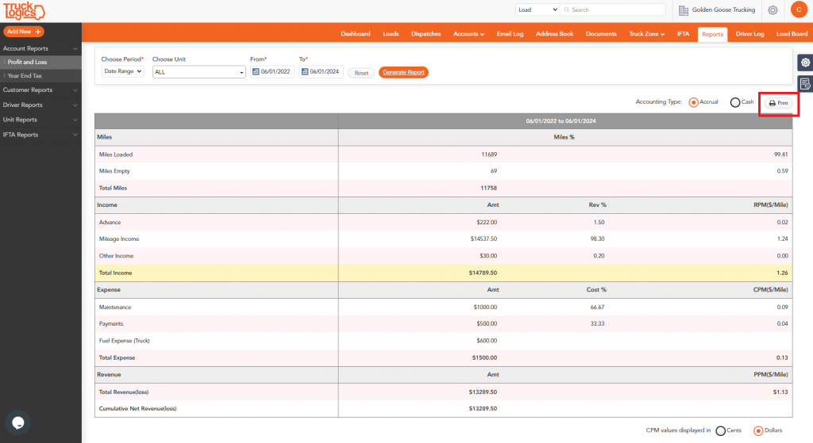Click the Reset button
The width and height of the screenshot is (813, 443).
point(361,73)
